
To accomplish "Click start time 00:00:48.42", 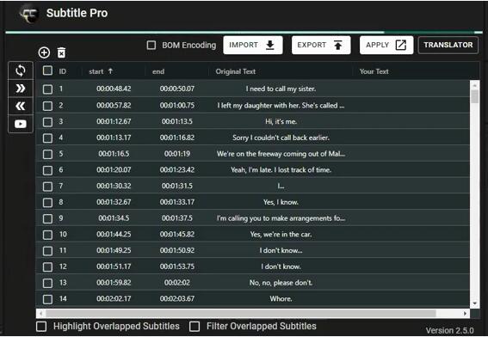I will (x=114, y=89).
